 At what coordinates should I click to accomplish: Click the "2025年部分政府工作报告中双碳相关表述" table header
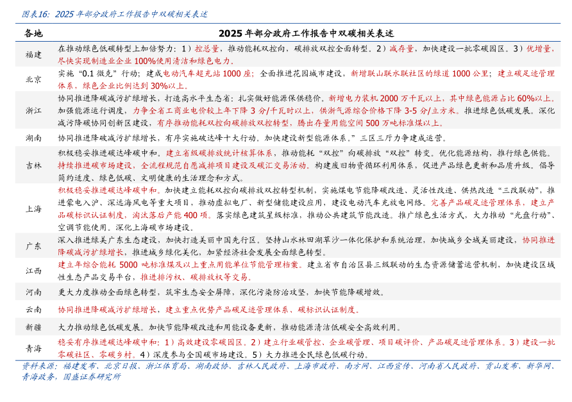tap(305, 33)
